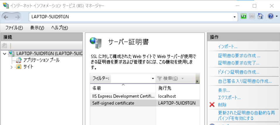Screen dimensions: 280x125
Task: Click the green Refresh page icon
Action: click(244, 16)
